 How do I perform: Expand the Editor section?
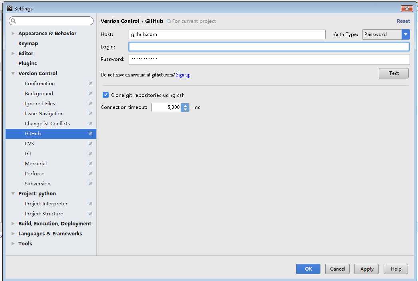13,53
